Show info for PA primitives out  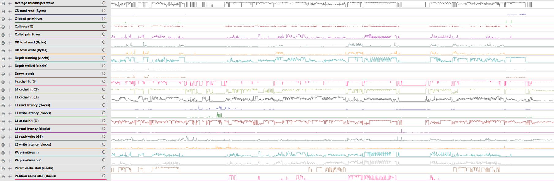click(104, 160)
